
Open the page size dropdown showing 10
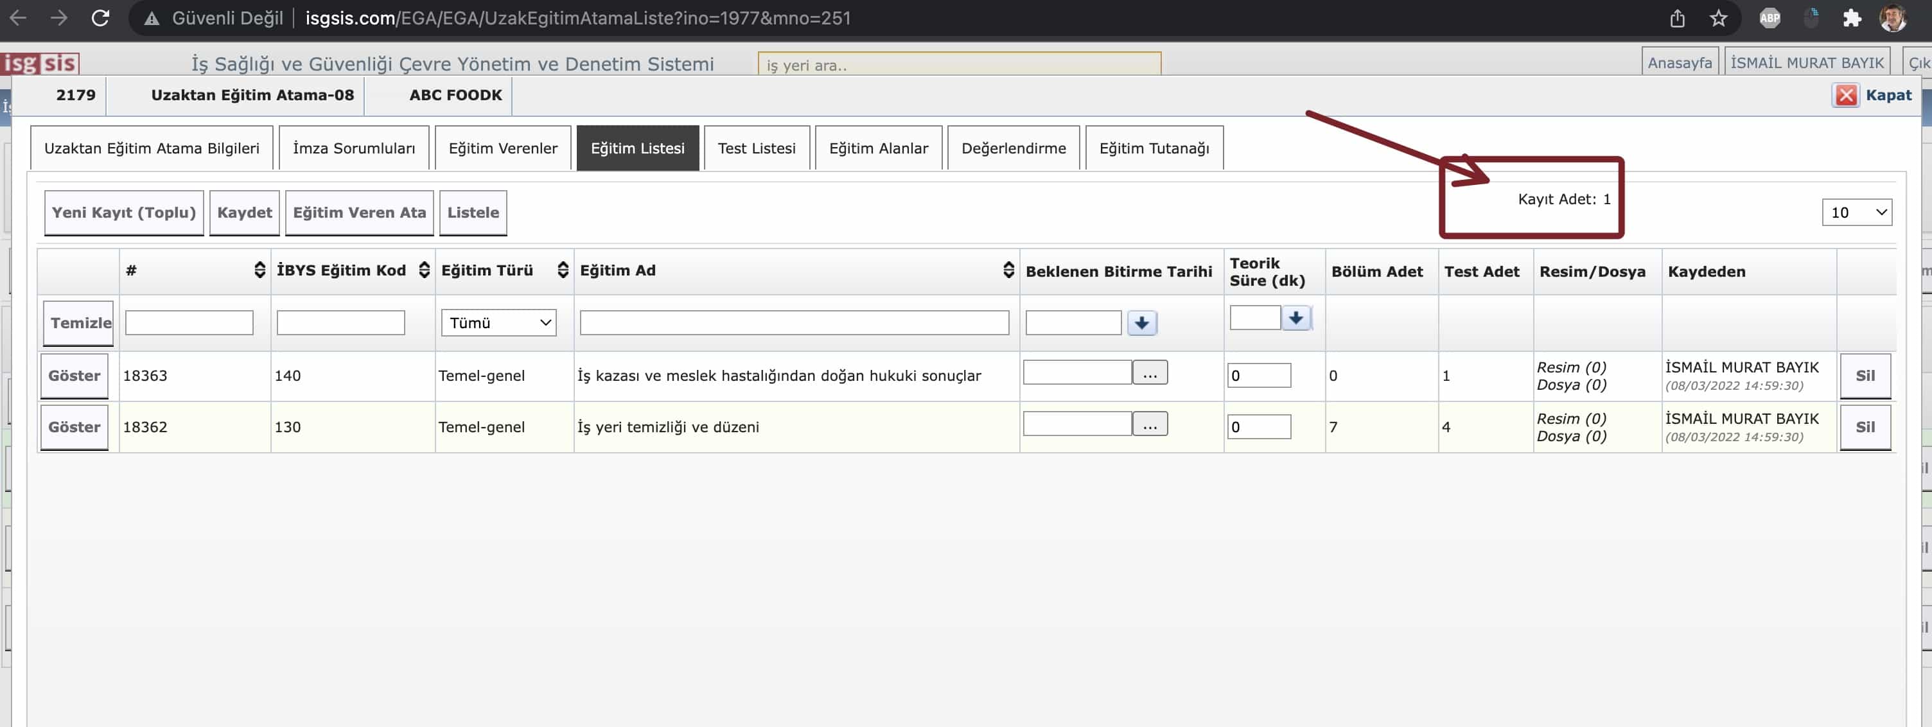pyautogui.click(x=1856, y=213)
